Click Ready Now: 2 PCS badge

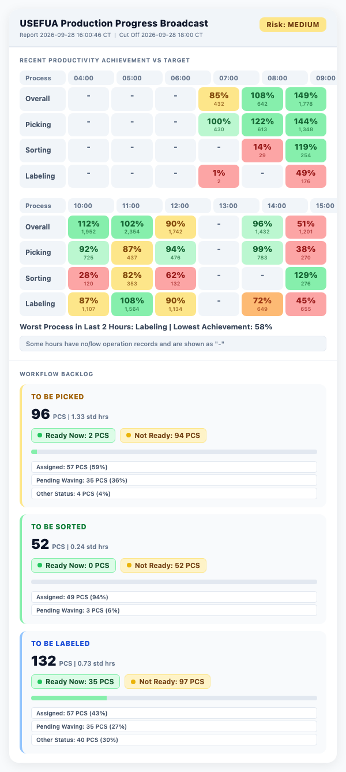(x=73, y=436)
